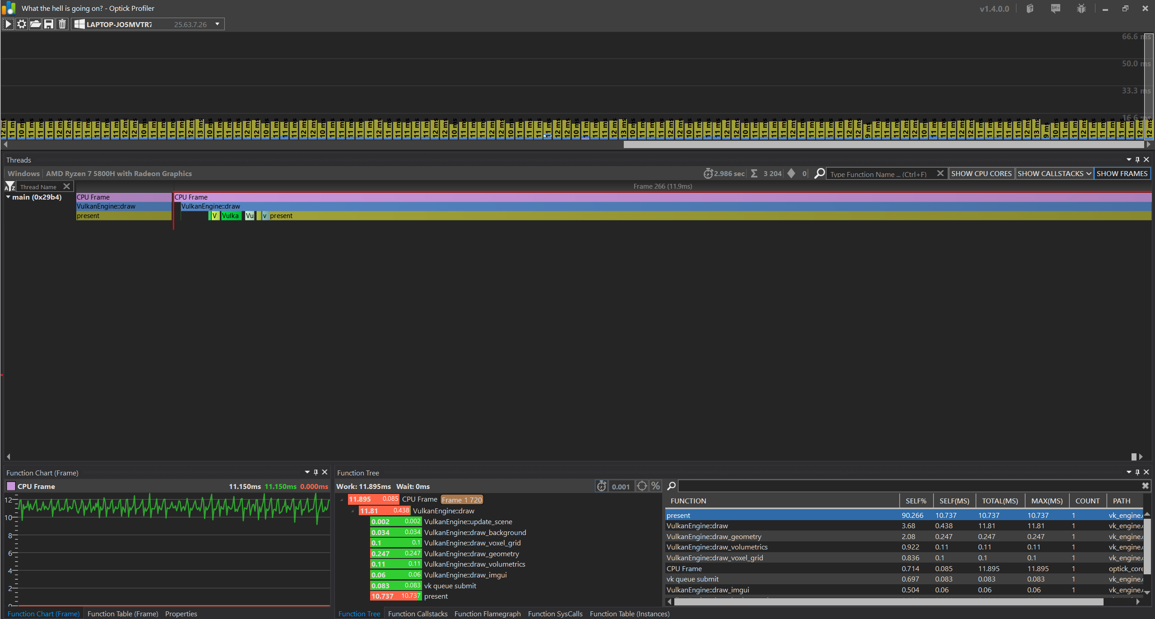This screenshot has height=619, width=1155.
Task: Sort the table by TOTAL(MS) column
Action: pos(1000,501)
